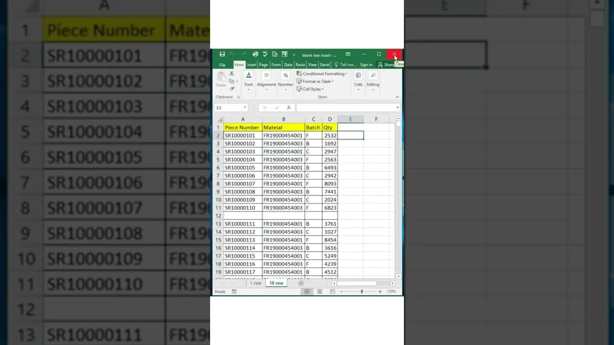
Task: Click the Tell me search box
Action: coord(345,65)
